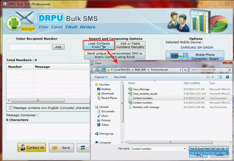234x161 pixels.
Task: Click the change view icon
Action: pyautogui.click(x=208, y=77)
